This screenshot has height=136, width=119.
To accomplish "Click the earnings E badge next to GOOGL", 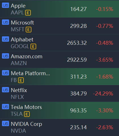I will click(x=33, y=46).
